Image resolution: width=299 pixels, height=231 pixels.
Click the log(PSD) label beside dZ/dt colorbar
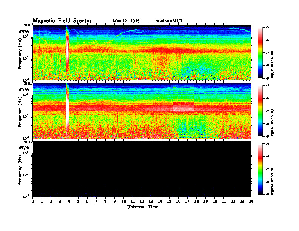click(x=272, y=181)
